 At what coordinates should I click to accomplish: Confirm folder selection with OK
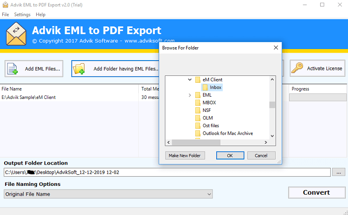(230, 155)
